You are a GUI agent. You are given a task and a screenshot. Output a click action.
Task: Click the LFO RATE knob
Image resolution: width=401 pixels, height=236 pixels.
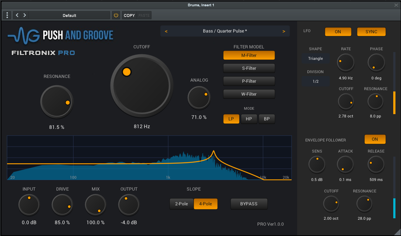pos(346,63)
